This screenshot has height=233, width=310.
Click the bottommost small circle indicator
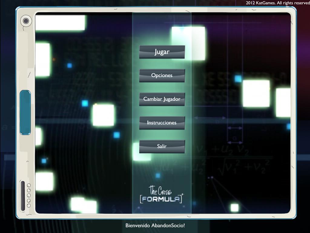pyautogui.click(x=29, y=206)
